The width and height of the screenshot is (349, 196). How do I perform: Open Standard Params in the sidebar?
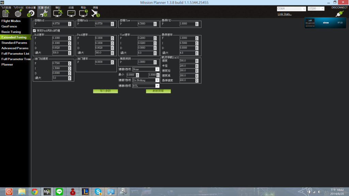pyautogui.click(x=14, y=43)
